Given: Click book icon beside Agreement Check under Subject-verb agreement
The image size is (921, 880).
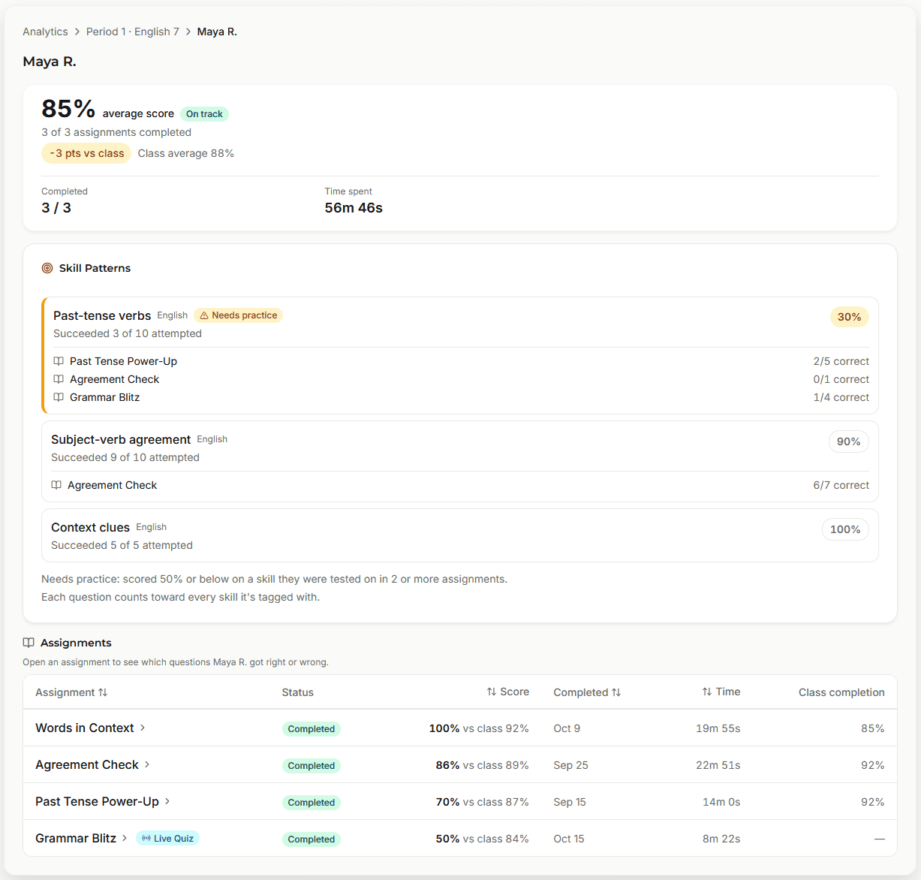Looking at the screenshot, I should click(56, 485).
